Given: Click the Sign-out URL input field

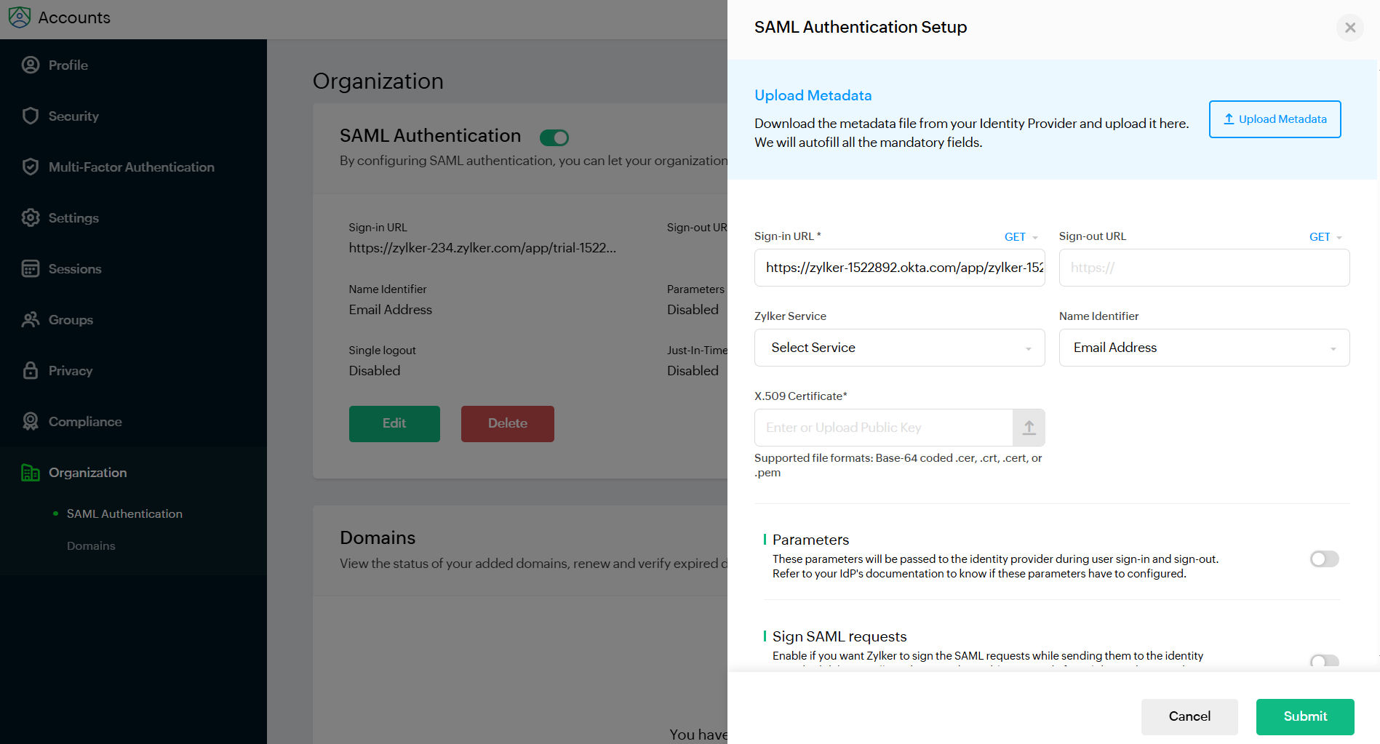Looking at the screenshot, I should (x=1205, y=268).
